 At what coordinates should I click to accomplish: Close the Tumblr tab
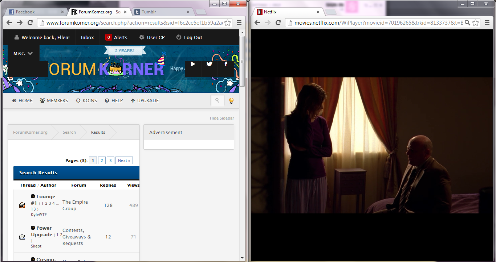(188, 12)
